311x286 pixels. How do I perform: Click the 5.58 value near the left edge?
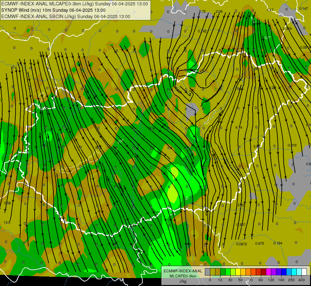[x=7, y=203]
